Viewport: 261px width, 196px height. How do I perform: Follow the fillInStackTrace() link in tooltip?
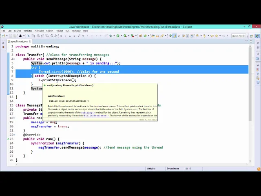(96, 116)
